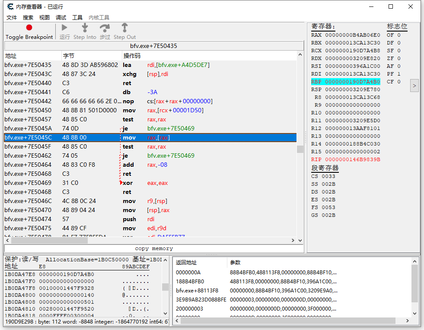Select the nop instruction row
Screen dimensions: 424x330
[150, 102]
